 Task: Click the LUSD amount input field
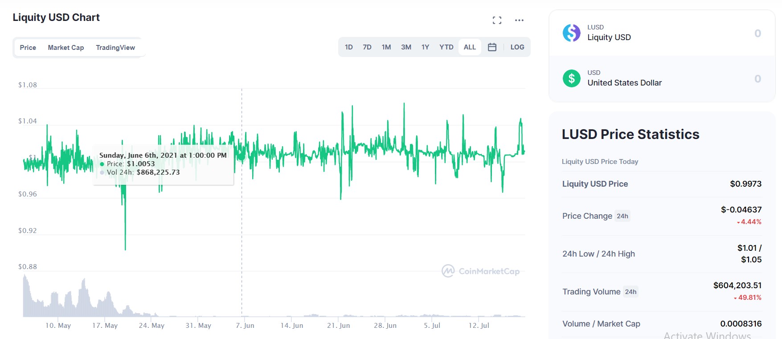tap(757, 33)
